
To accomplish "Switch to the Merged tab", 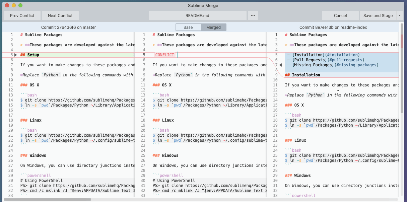I will (x=214, y=27).
